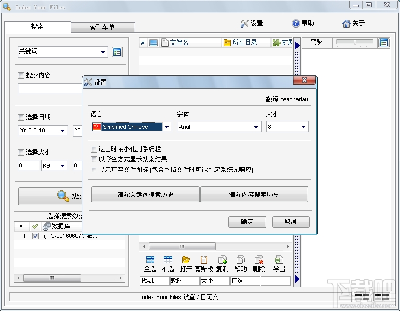This screenshot has height=311, width=400.
Task: Click the 删除 delete icon
Action: (x=259, y=264)
